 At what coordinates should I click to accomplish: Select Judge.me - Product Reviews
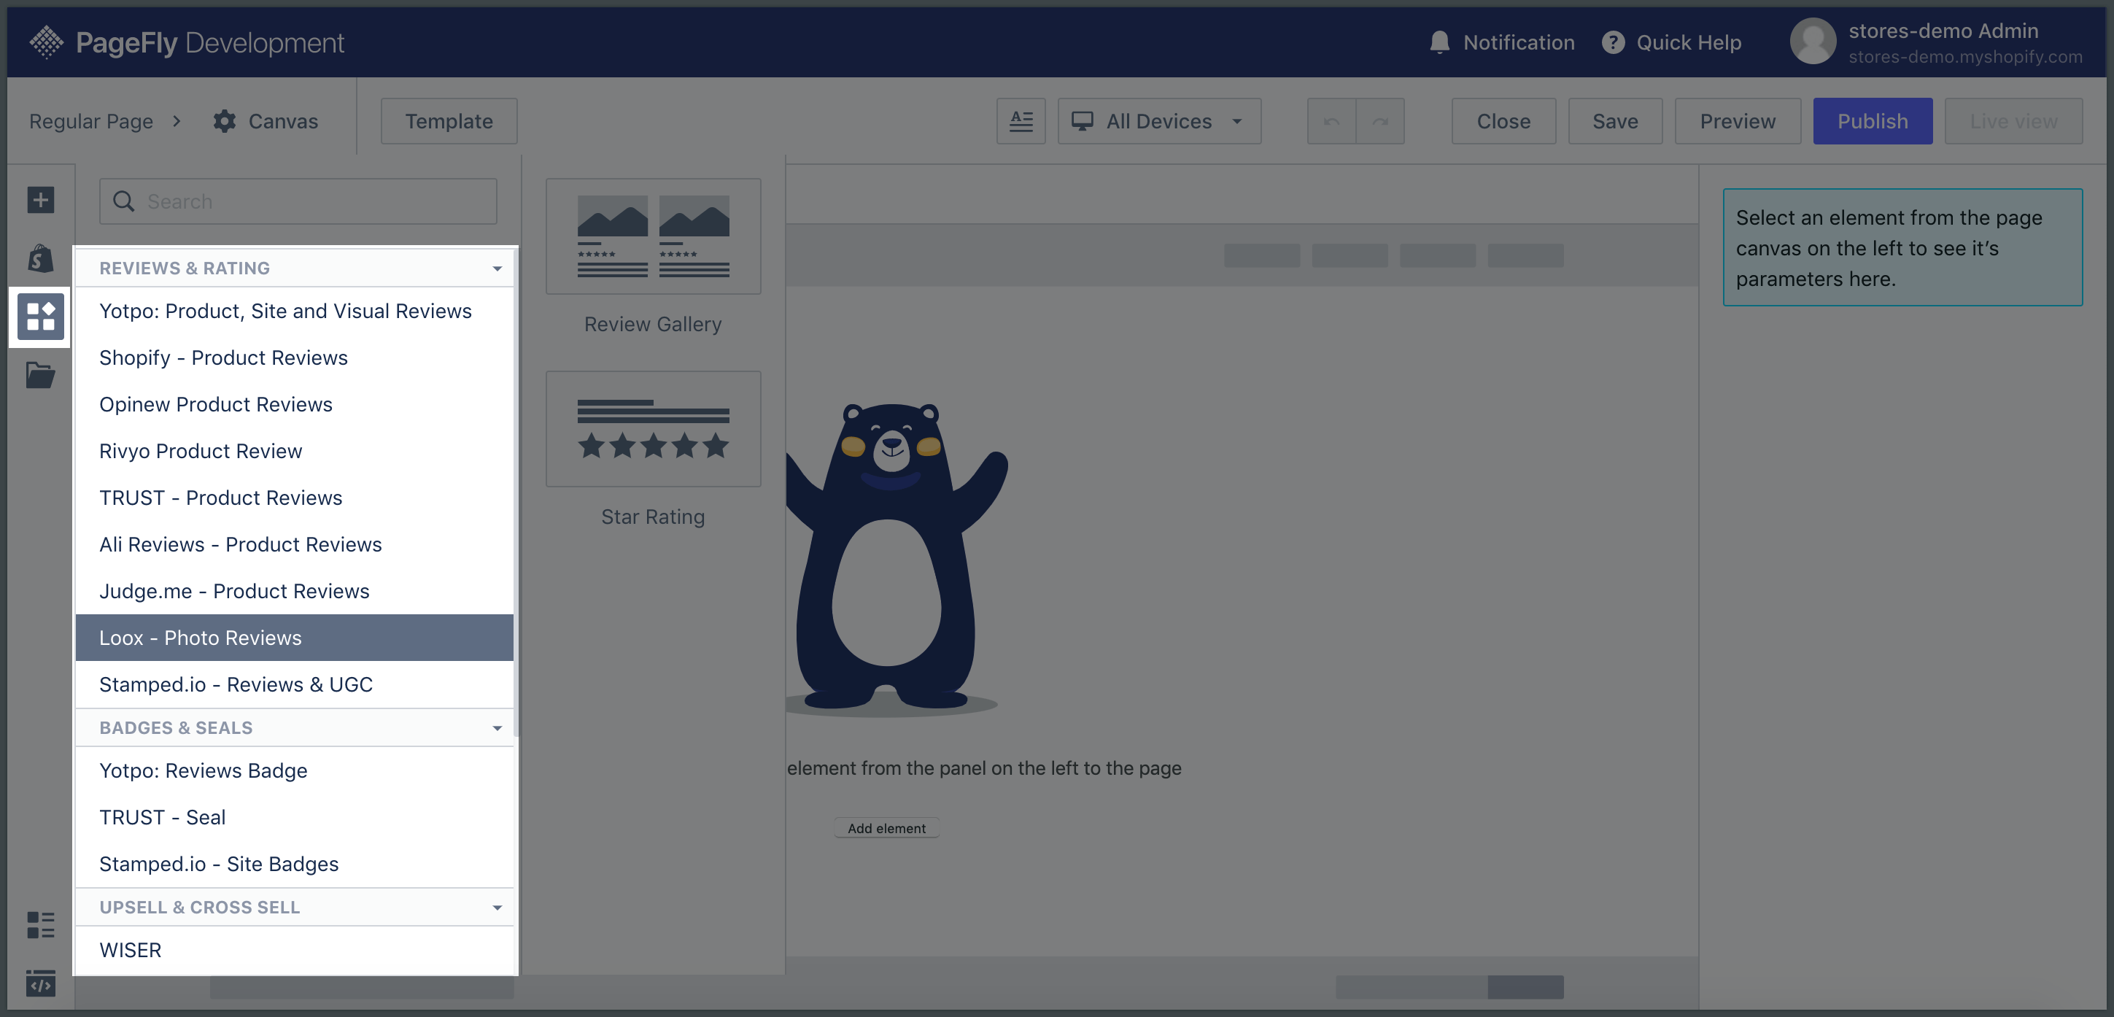pyautogui.click(x=295, y=591)
